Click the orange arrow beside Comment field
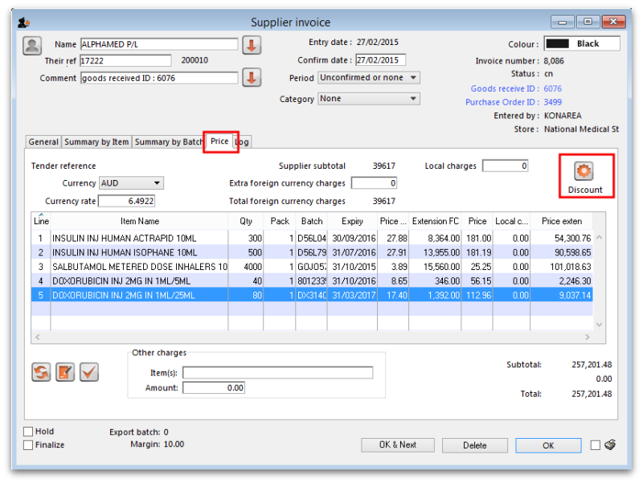Image resolution: width=643 pixels, height=483 pixels. point(252,78)
